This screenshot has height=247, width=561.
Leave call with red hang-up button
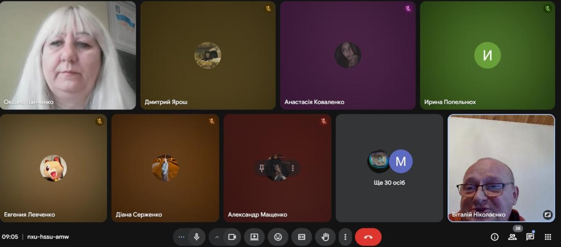368,237
